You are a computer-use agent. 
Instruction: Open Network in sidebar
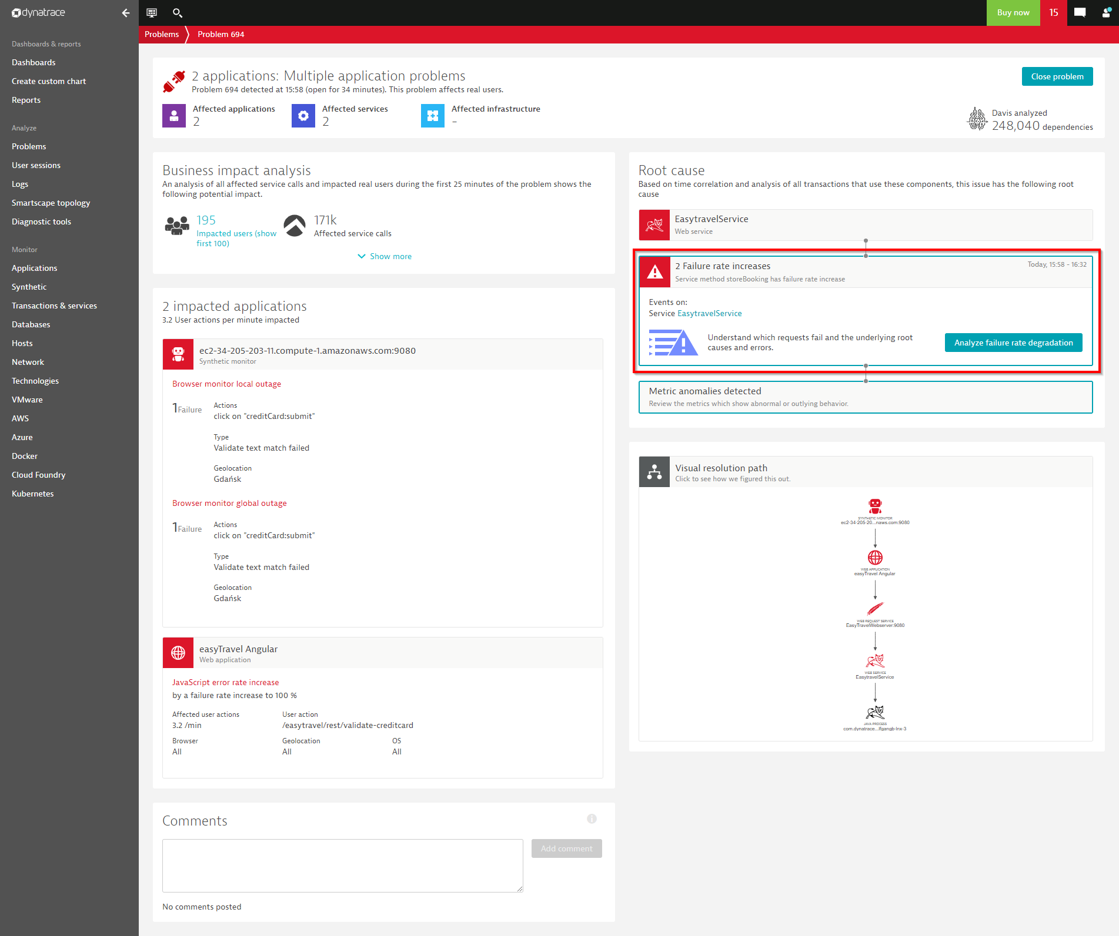(x=28, y=362)
